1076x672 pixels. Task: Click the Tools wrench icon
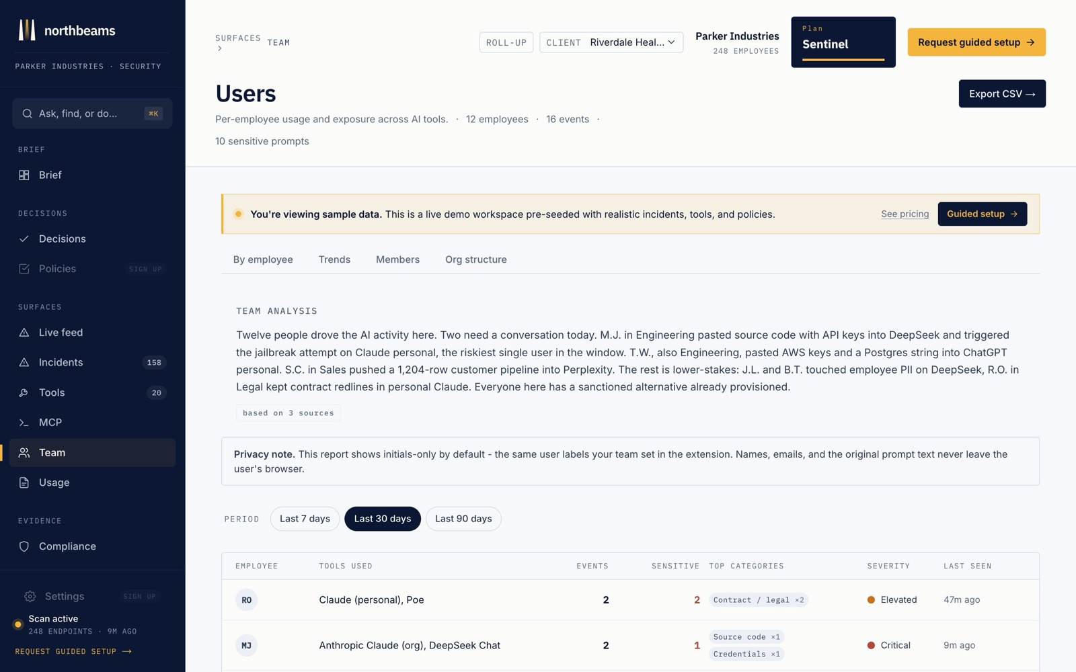(x=24, y=392)
